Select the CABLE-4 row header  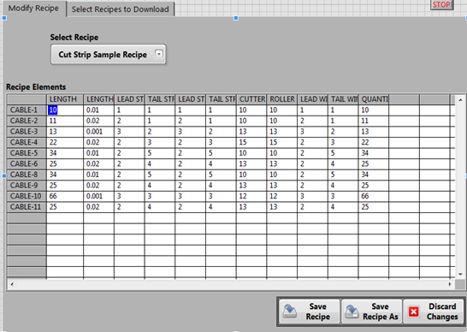(x=27, y=142)
